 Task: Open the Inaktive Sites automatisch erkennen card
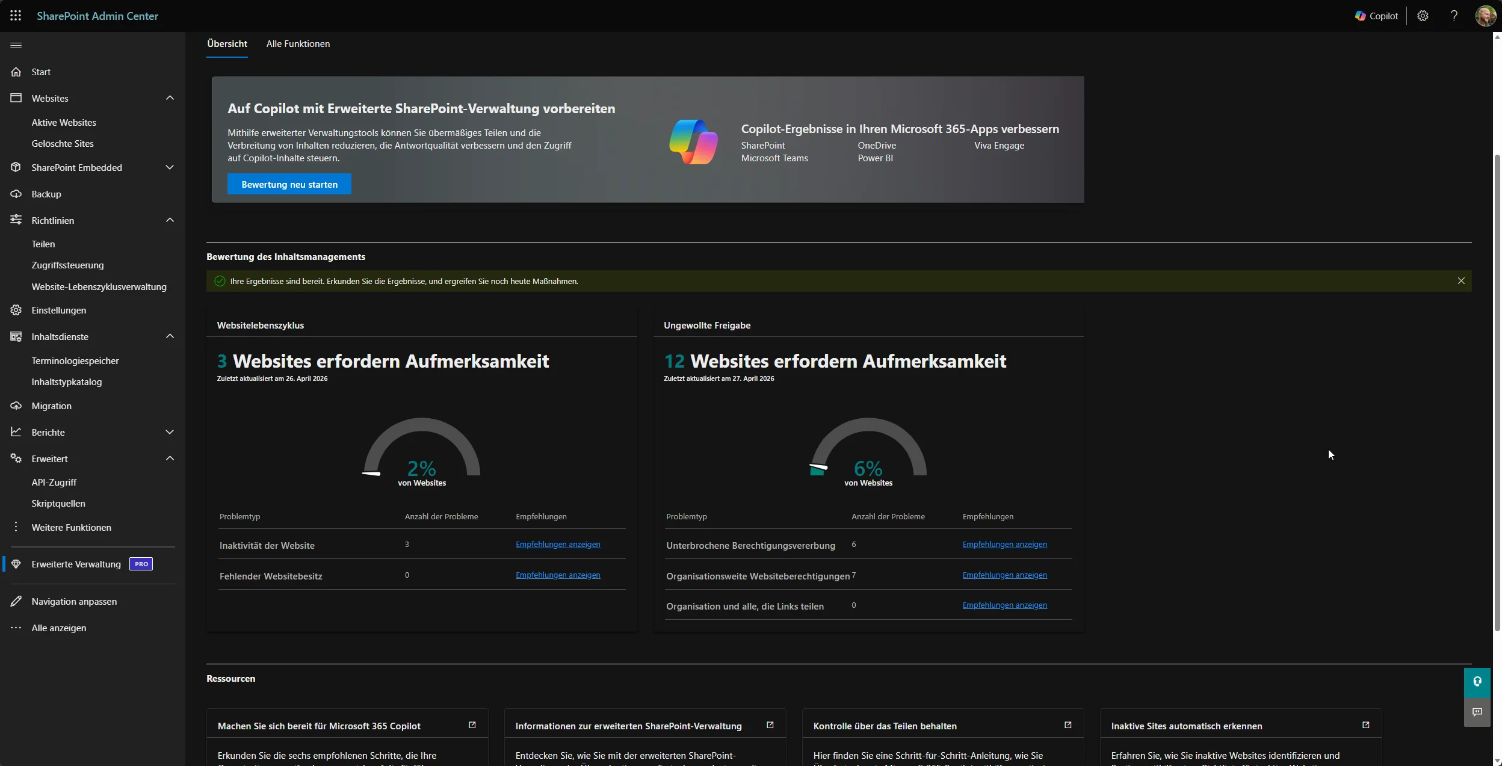(x=1241, y=737)
